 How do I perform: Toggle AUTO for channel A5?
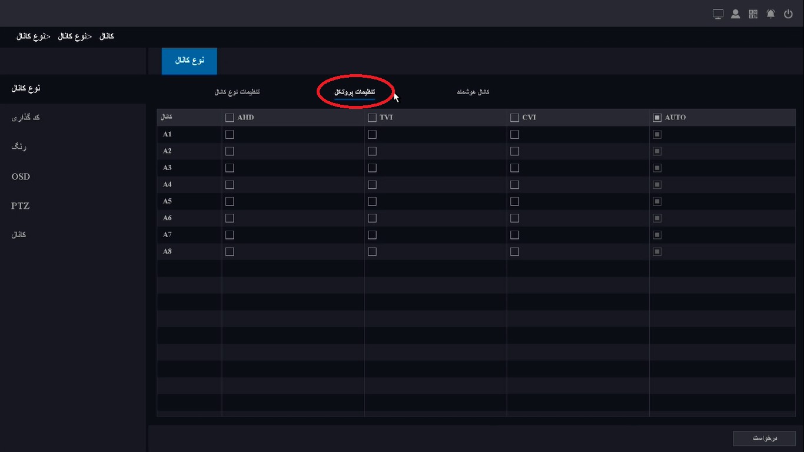[x=657, y=201]
